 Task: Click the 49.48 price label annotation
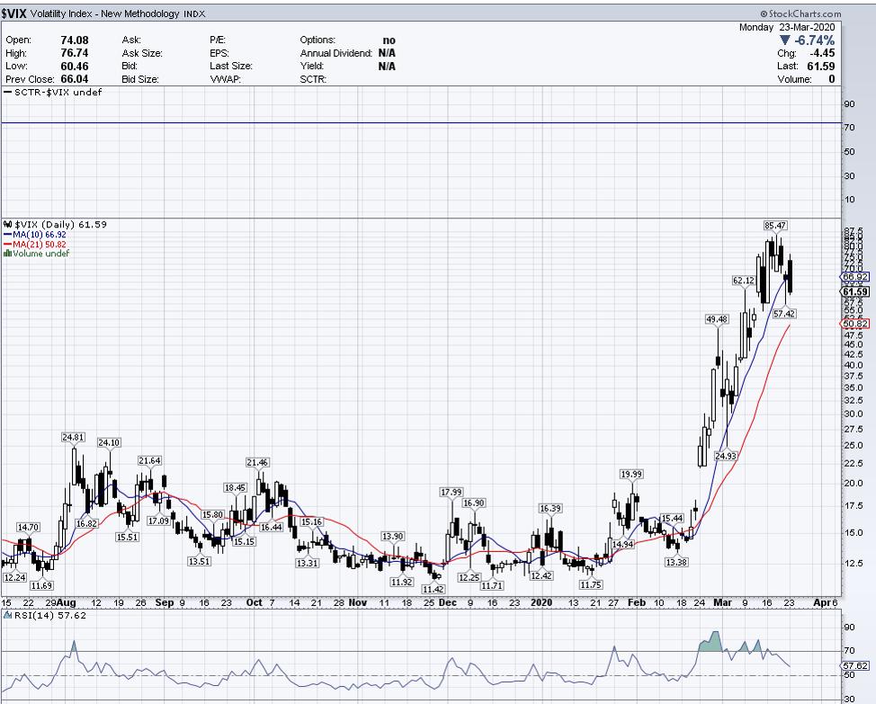717,319
